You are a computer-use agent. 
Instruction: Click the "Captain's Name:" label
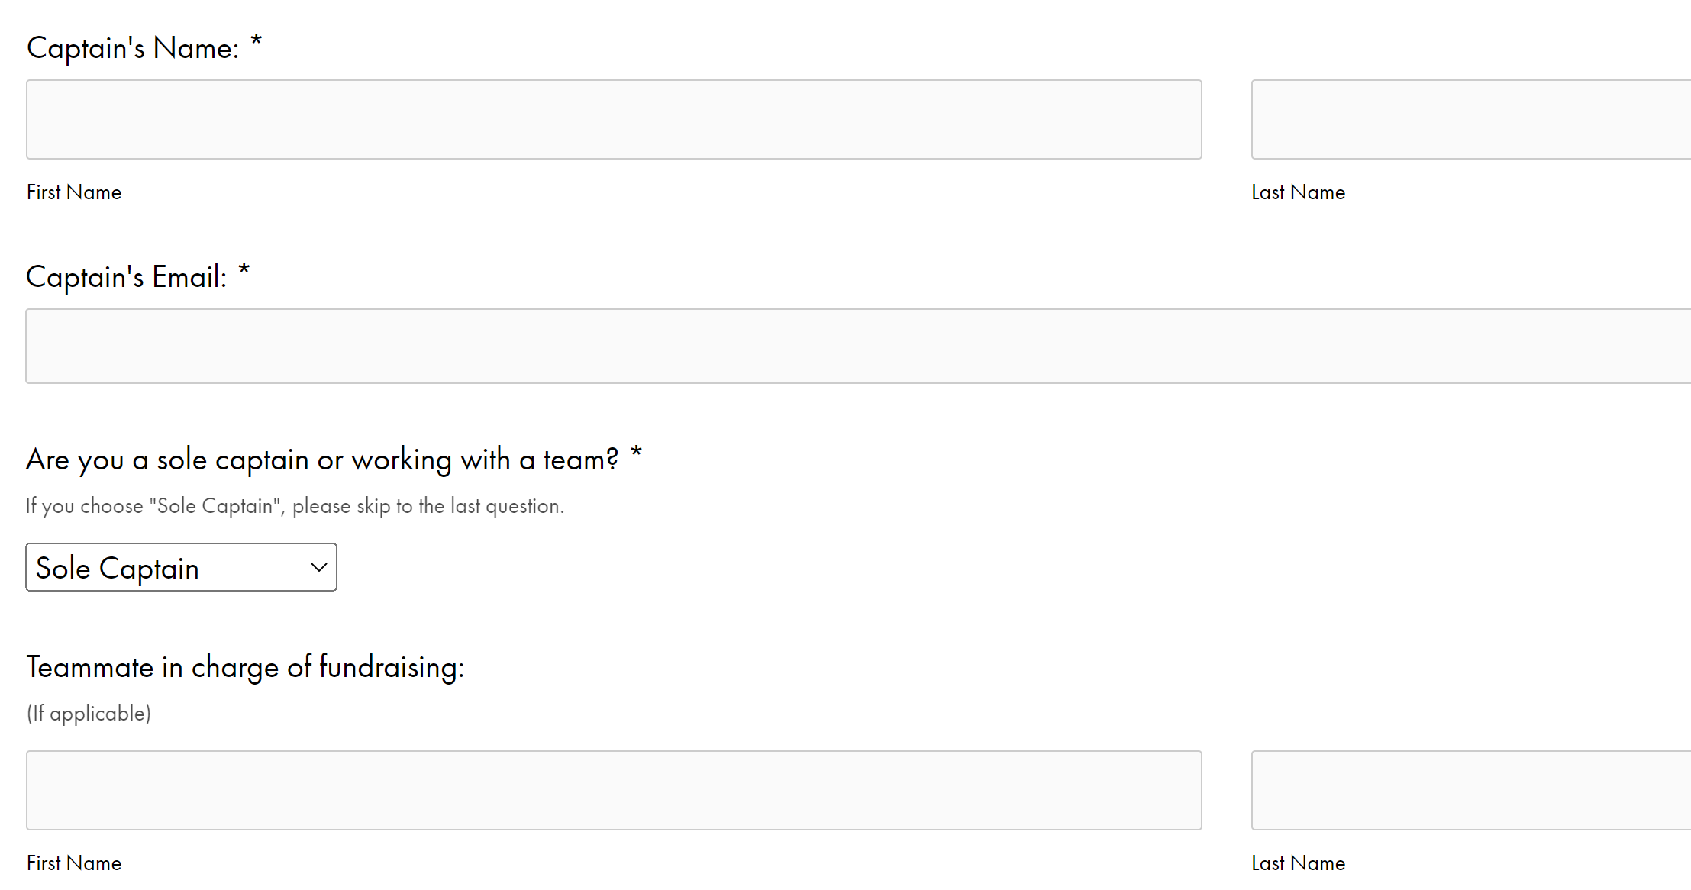pos(133,48)
